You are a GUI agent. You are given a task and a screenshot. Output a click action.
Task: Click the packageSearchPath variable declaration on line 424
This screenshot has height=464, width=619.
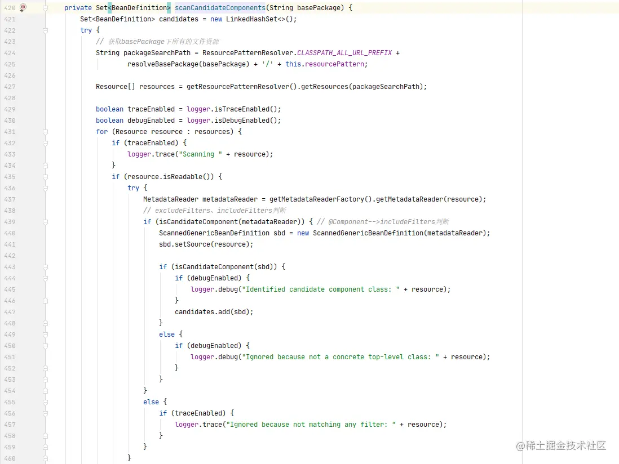157,53
